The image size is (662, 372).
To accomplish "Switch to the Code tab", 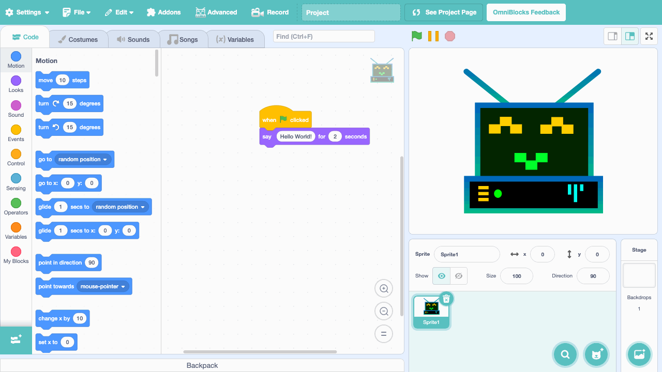I will (x=25, y=37).
